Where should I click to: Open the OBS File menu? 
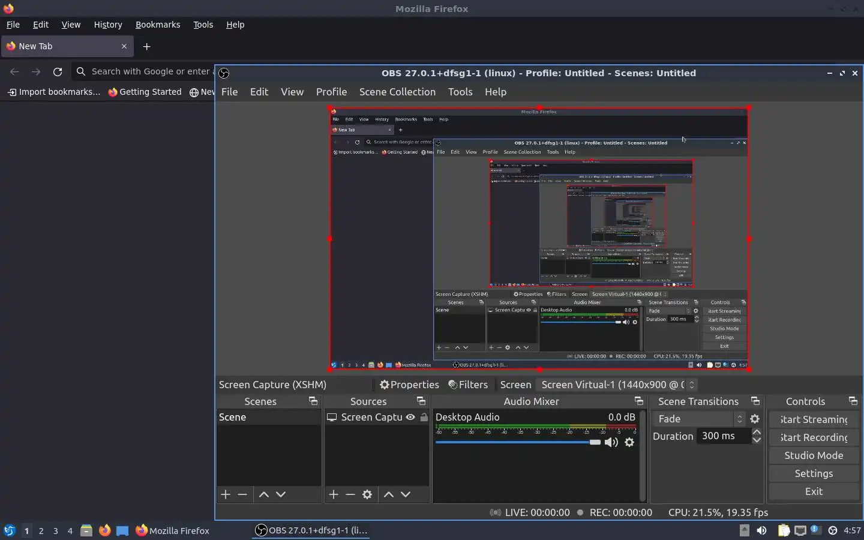(229, 92)
